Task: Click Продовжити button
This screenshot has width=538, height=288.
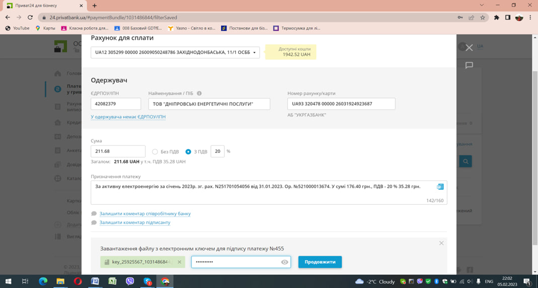Action: [x=320, y=262]
